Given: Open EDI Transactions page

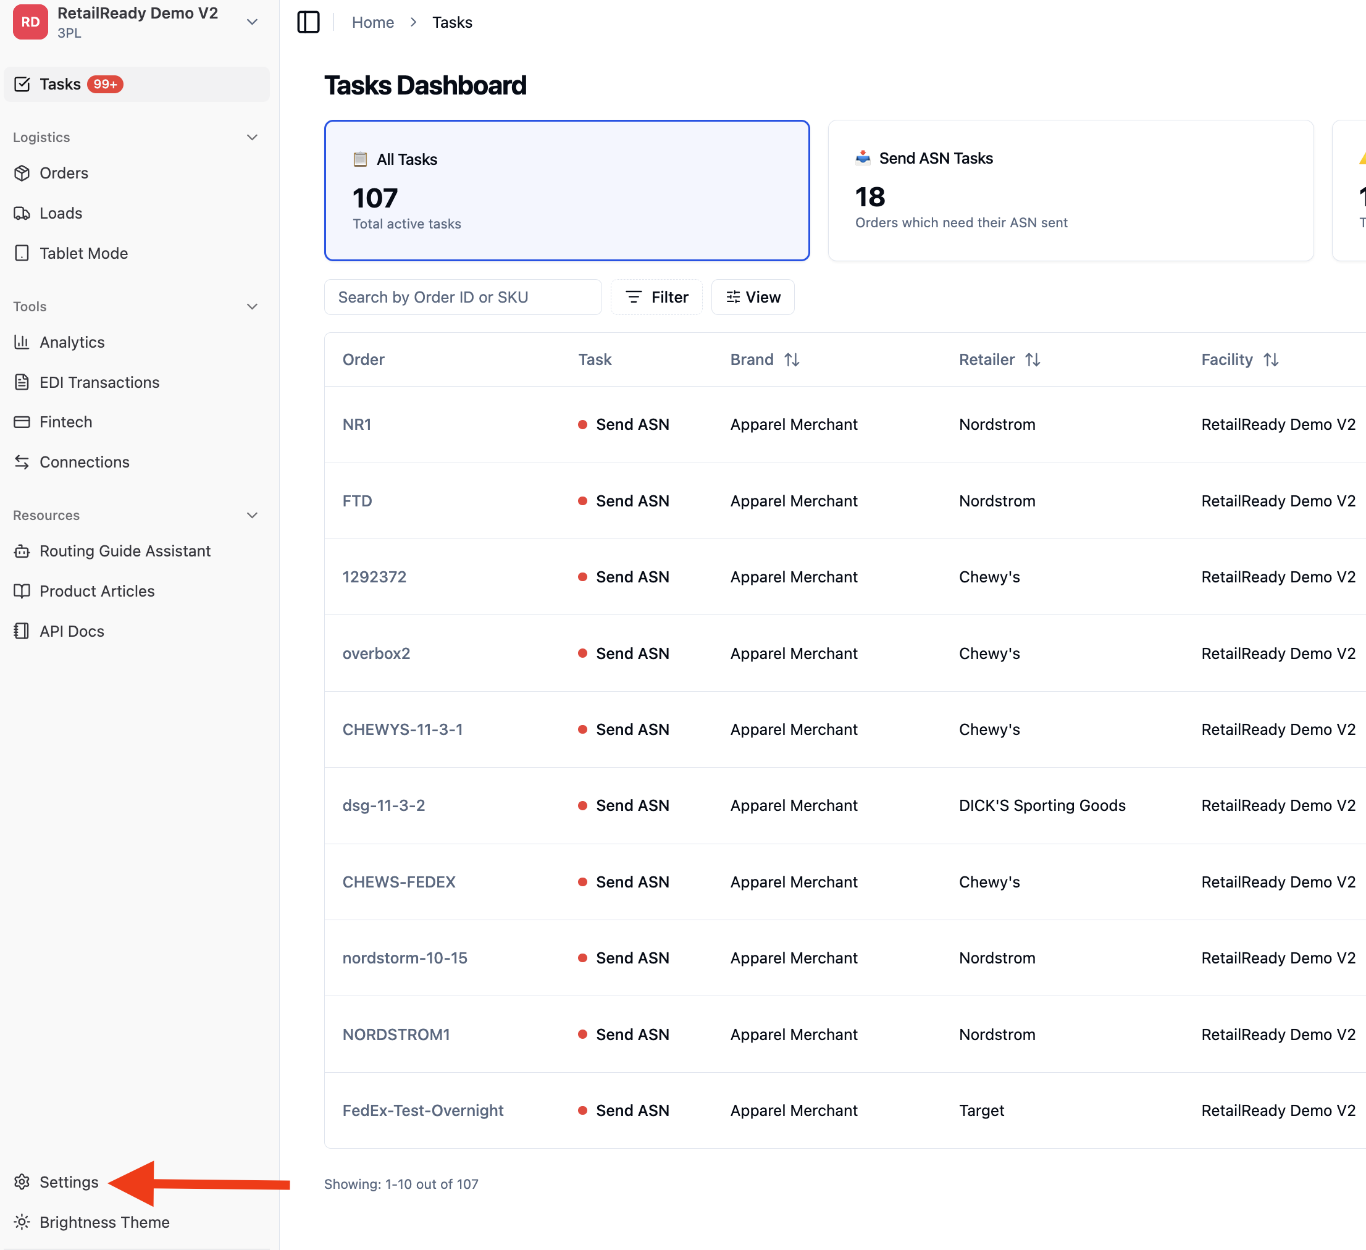Looking at the screenshot, I should (99, 382).
